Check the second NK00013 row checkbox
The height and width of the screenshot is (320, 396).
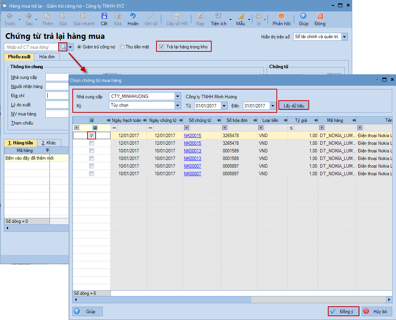tap(92, 158)
